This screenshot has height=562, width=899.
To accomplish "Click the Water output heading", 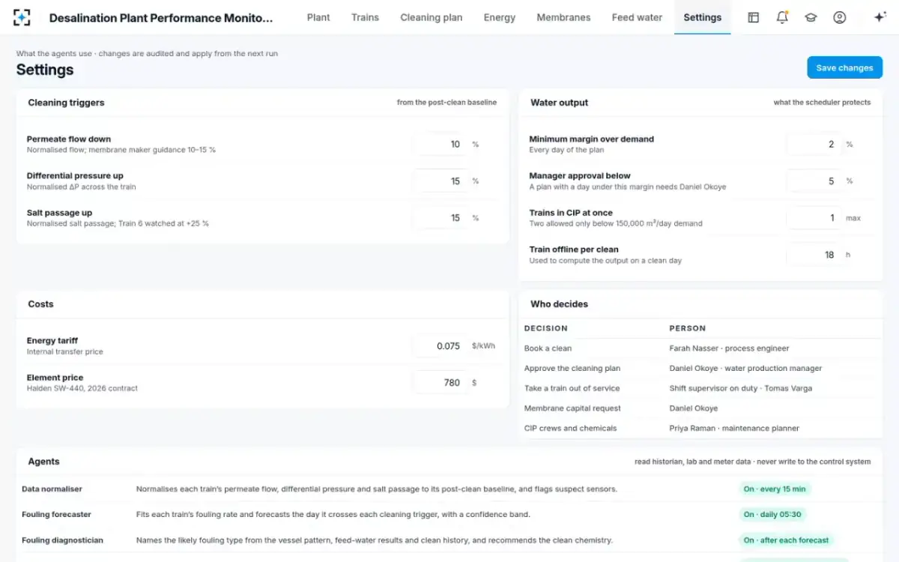I will point(559,103).
